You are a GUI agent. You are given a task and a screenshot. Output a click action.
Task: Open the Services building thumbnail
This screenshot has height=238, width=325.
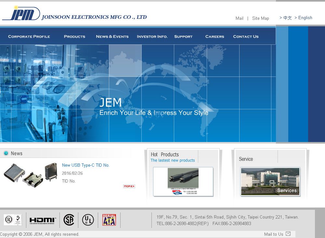pos(270,182)
